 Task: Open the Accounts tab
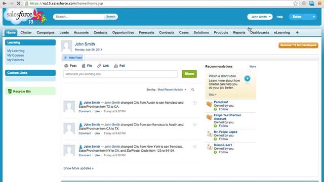[x=81, y=32]
